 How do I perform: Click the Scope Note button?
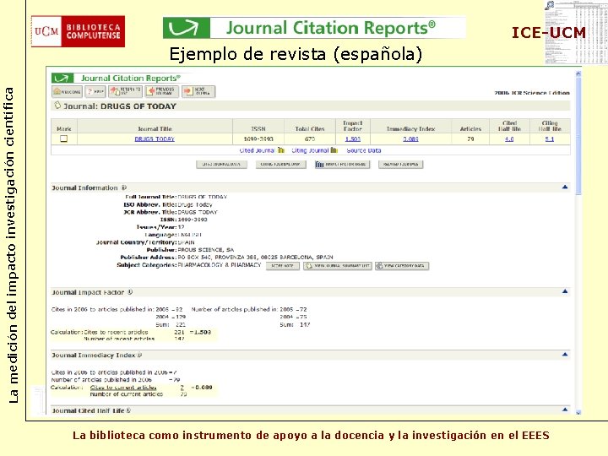point(283,266)
